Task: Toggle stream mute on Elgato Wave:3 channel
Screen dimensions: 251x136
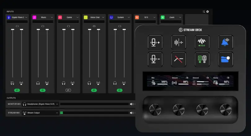Action: [21, 83]
